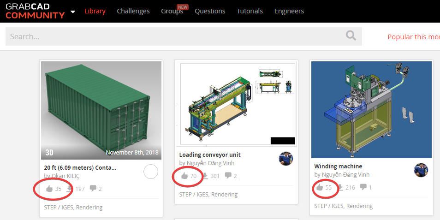This screenshot has height=220, width=440.
Task: Open author Okan KILIÇ's profile link
Action: 66,176
